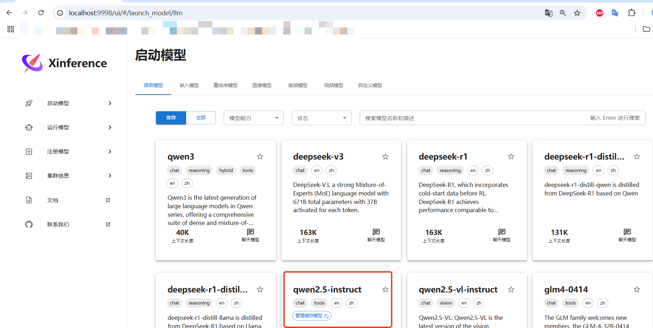
Task: Select the 全部 filter button
Action: [201, 118]
